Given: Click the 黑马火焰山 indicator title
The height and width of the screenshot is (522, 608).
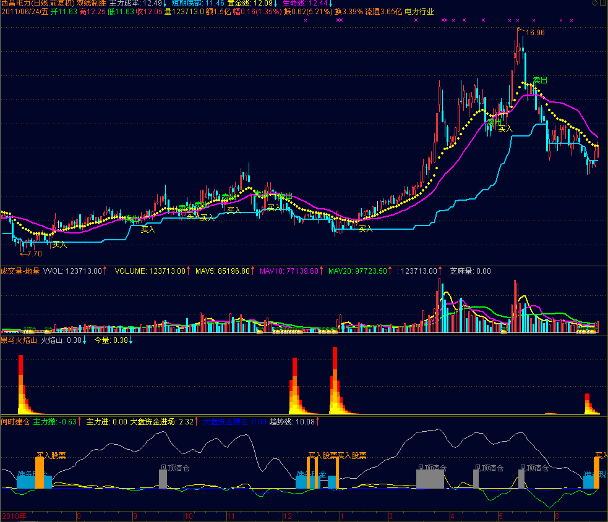Looking at the screenshot, I should 19,340.
